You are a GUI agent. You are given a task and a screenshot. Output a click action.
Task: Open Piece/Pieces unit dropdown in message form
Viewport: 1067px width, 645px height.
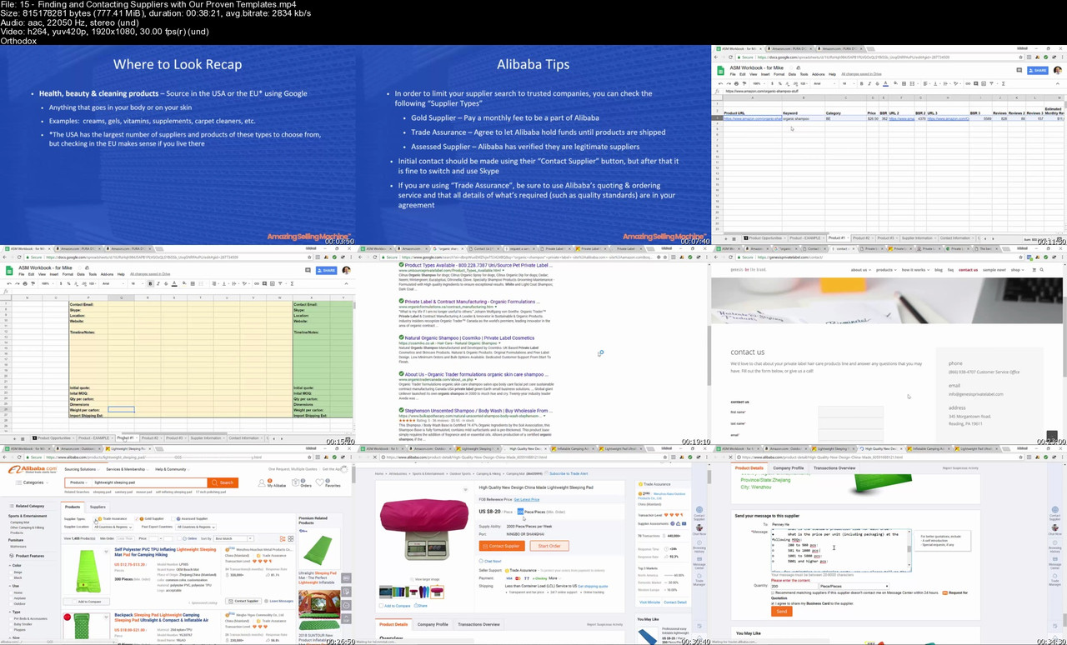(x=854, y=586)
